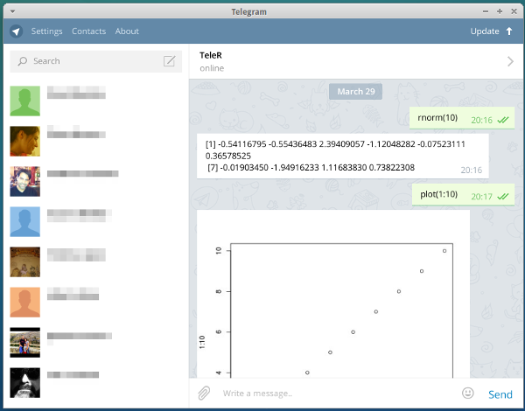This screenshot has height=411, width=525.
Task: Click the Telegram paper plane logo
Action: tap(17, 31)
